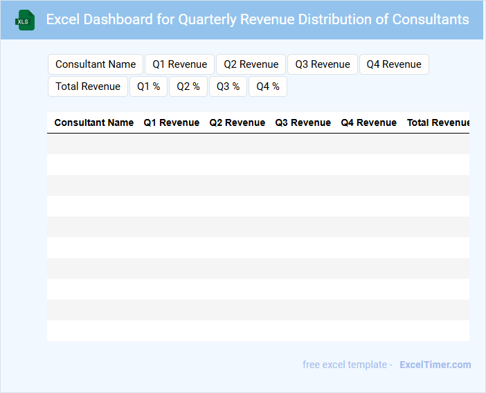Screen dimensions: 486x393
Task: Click the Q1 Revenue table column header
Action: click(172, 122)
